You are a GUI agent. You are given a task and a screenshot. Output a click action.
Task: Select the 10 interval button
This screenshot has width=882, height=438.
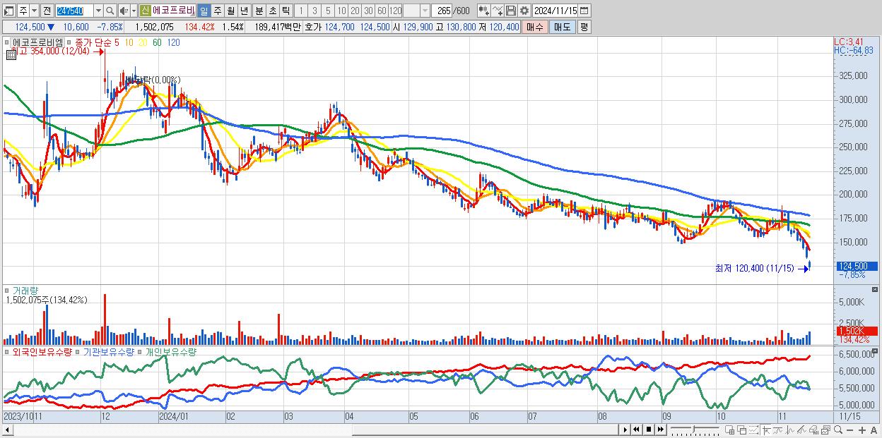click(x=341, y=11)
